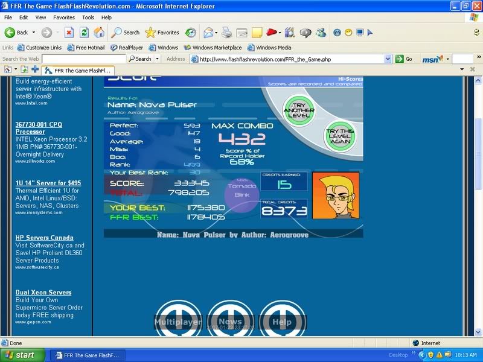The width and height of the screenshot is (483, 362).
Task: Open the Tools menu
Action: click(x=88, y=17)
